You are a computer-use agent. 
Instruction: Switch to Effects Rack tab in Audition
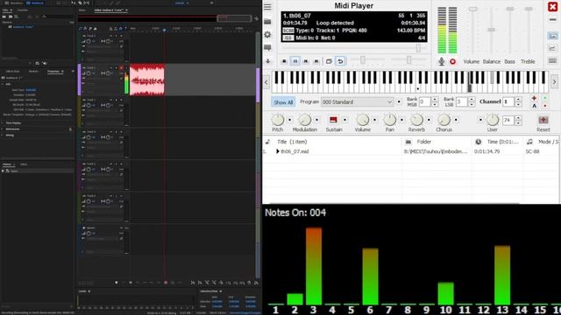[x=12, y=72]
